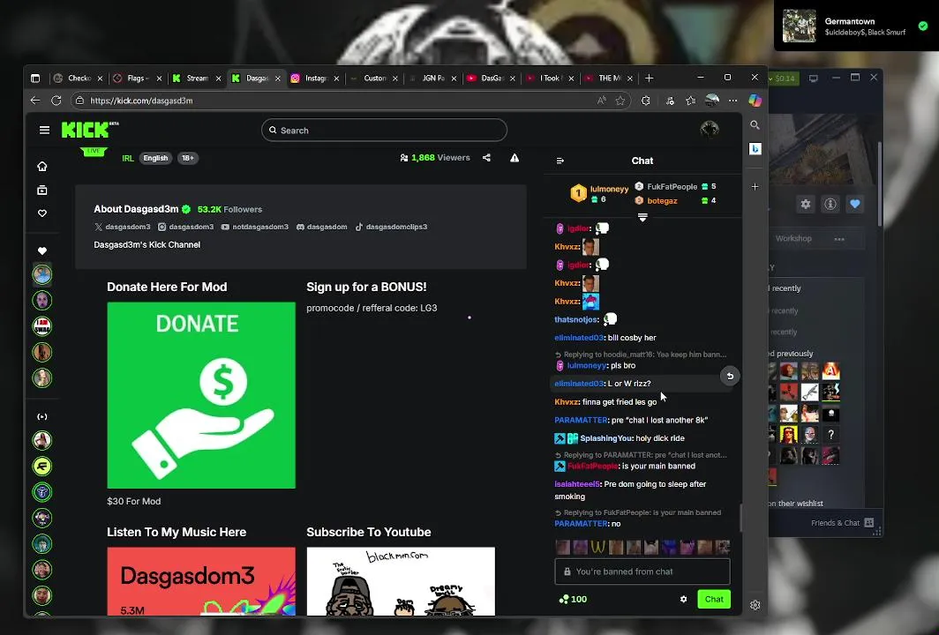Click the 100 channel points balance
939x635 pixels.
click(x=573, y=599)
